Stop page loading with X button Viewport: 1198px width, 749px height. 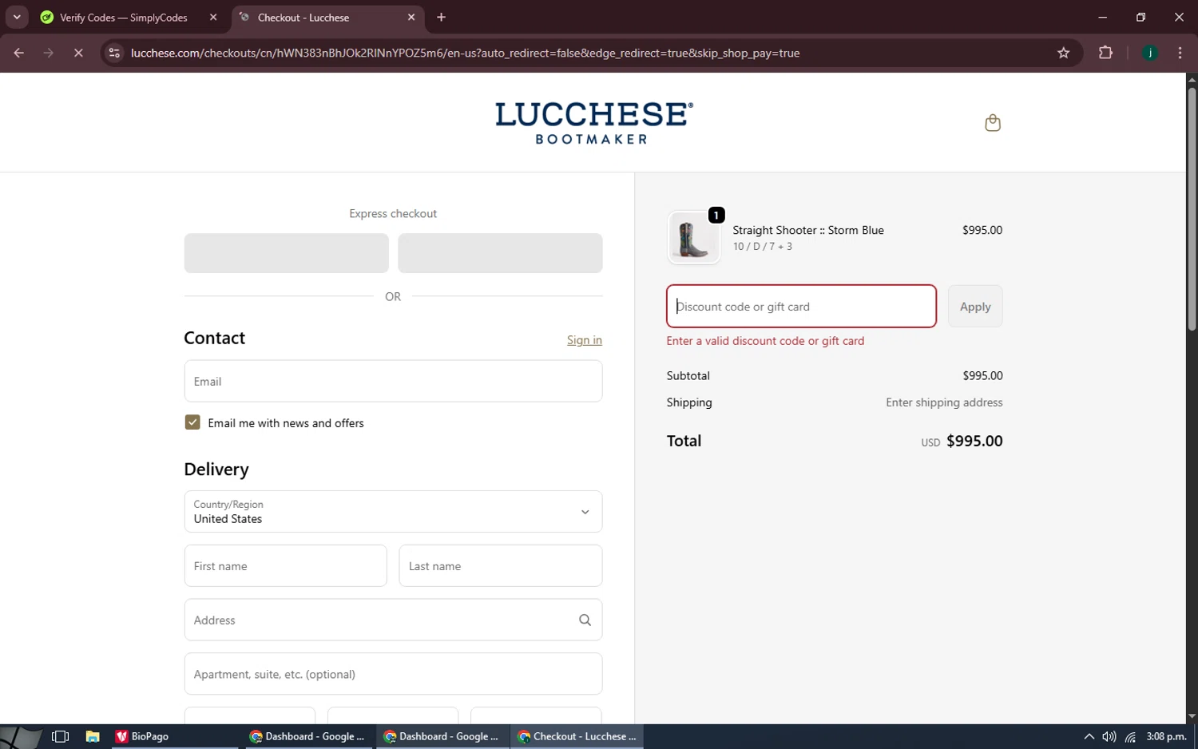(x=78, y=53)
